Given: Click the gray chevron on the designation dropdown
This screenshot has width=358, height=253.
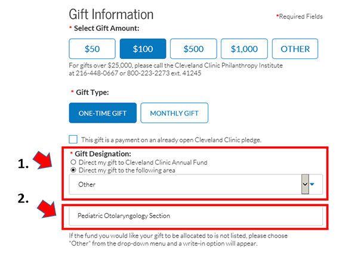Looking at the screenshot, I should tap(305, 185).
